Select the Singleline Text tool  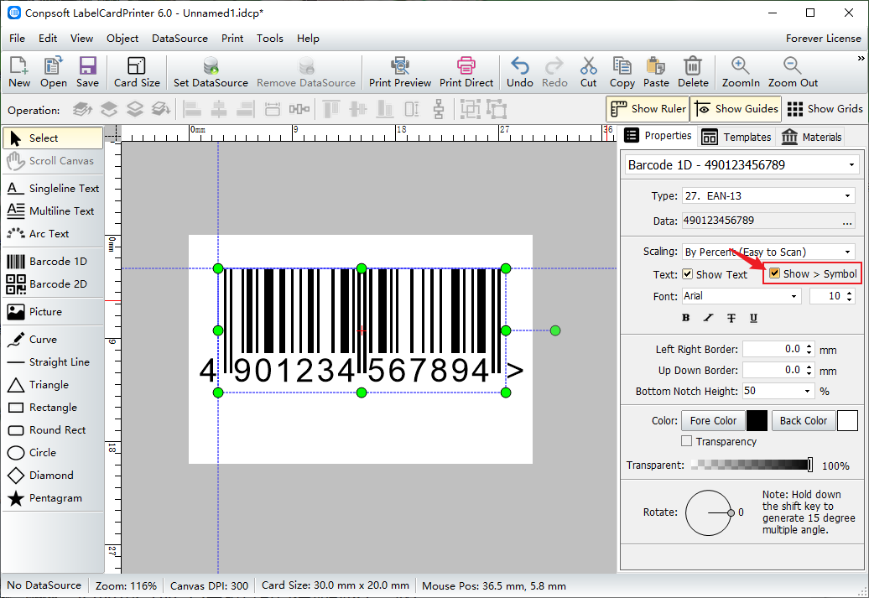(53, 189)
